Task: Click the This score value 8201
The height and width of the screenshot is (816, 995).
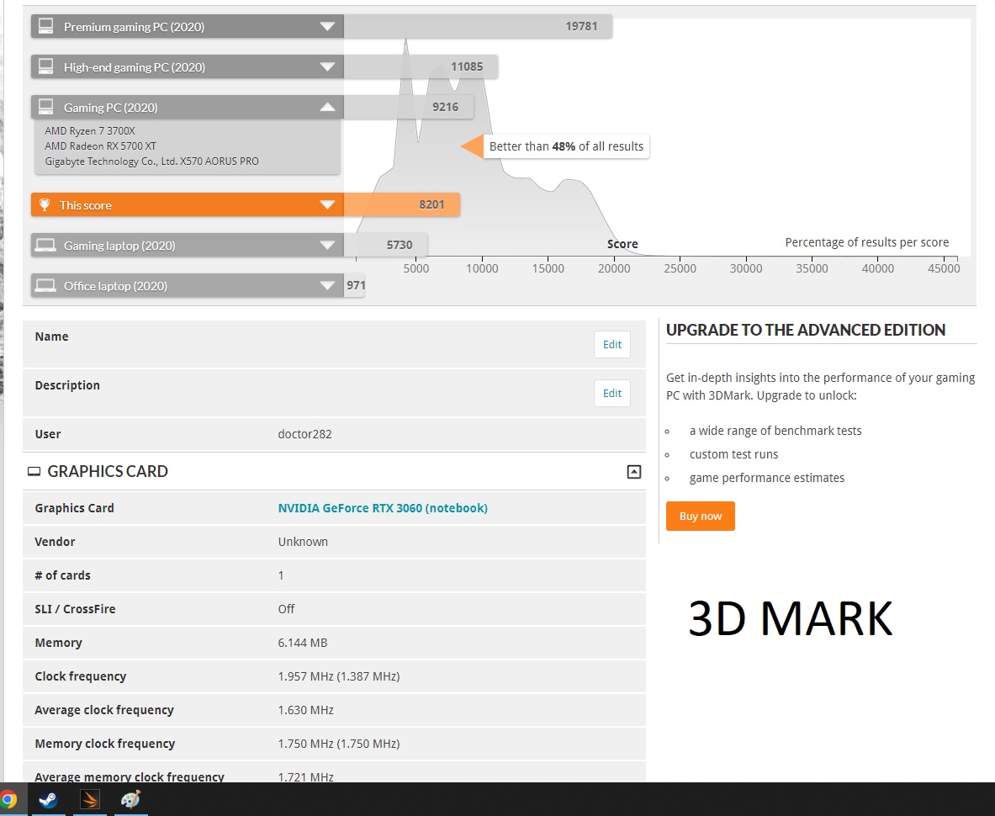Action: [431, 204]
